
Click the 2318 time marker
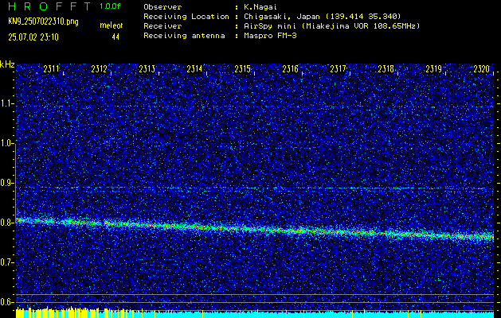[386, 69]
